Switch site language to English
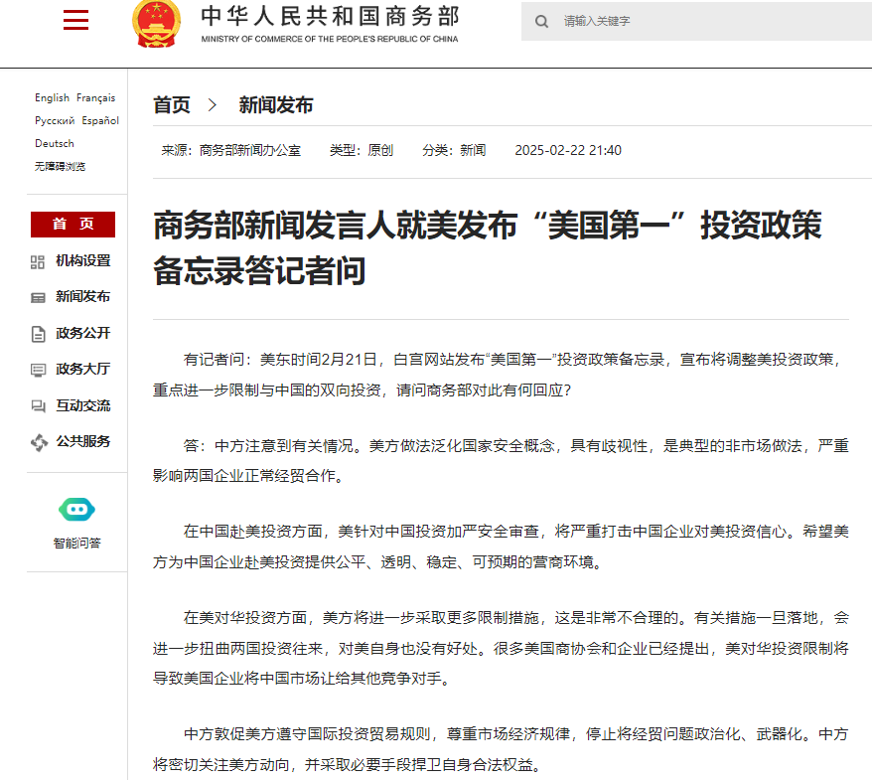 pos(52,97)
